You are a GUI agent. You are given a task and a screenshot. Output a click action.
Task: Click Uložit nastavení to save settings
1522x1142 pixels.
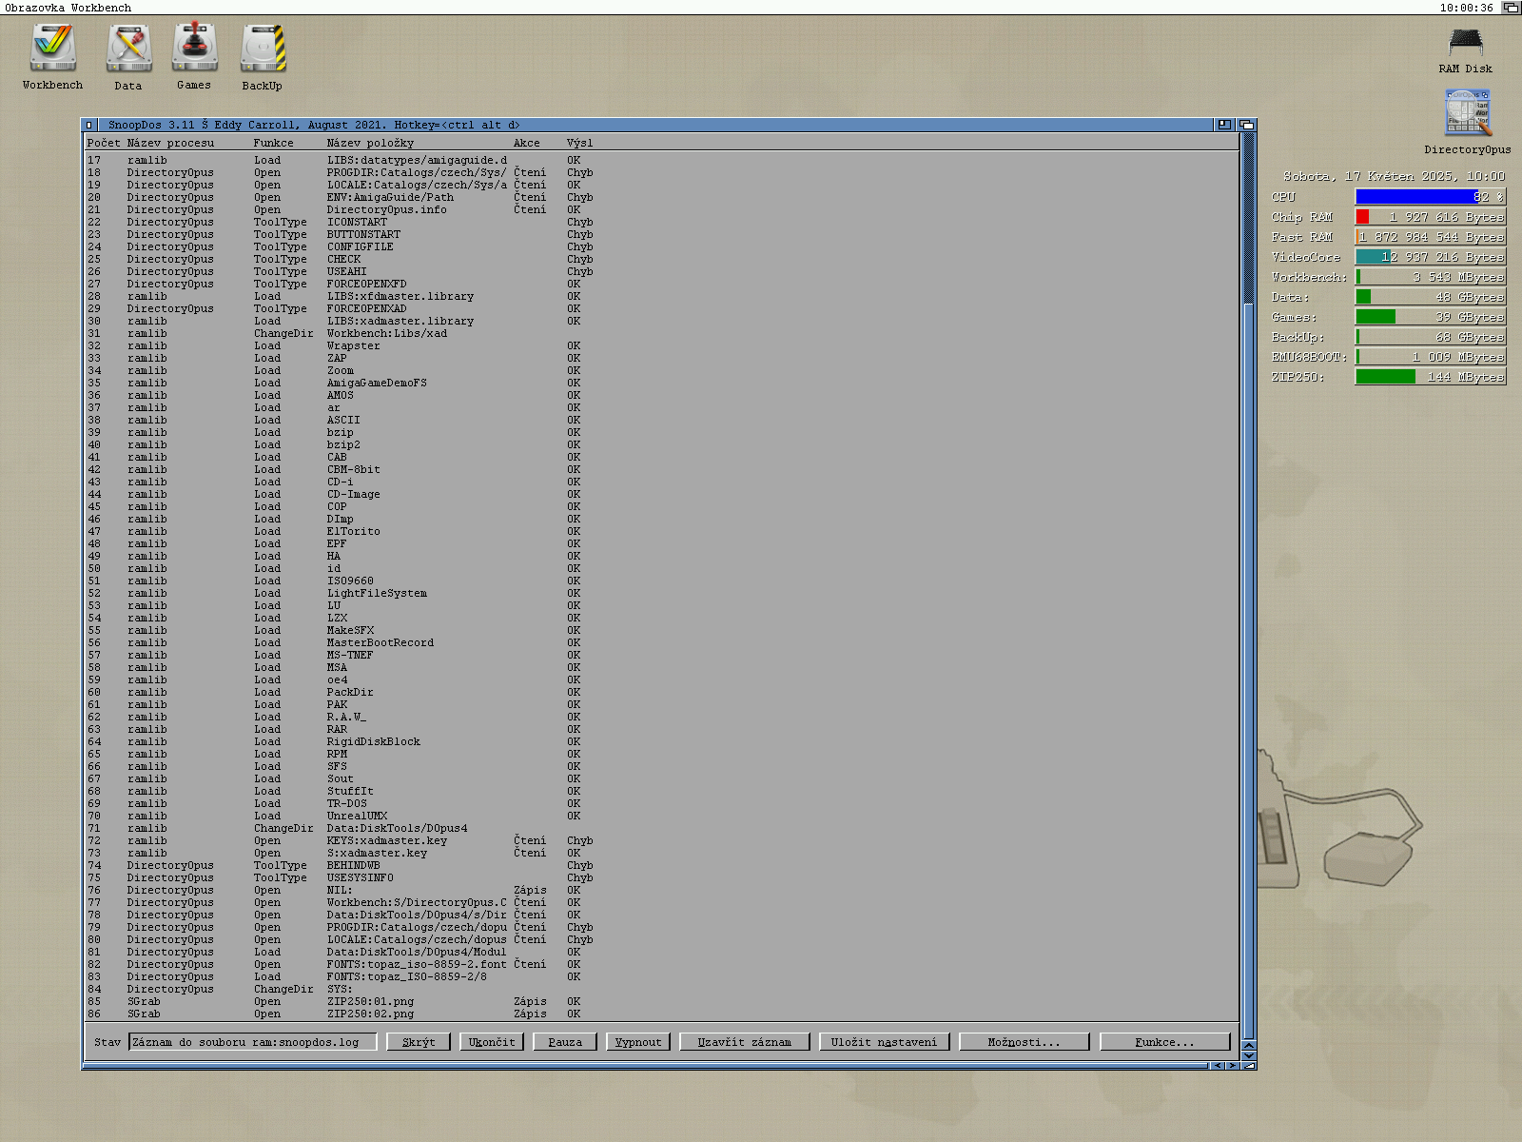[x=884, y=1042]
